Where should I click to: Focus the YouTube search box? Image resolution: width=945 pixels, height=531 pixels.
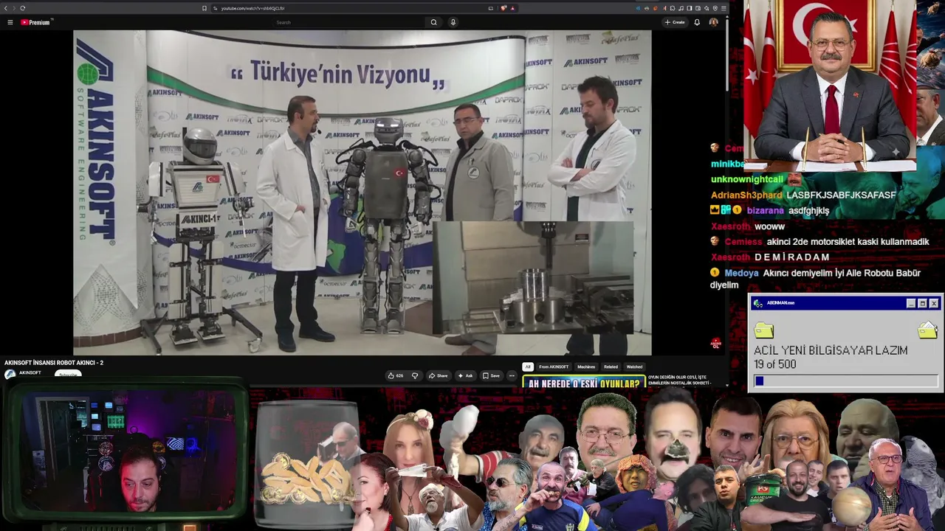click(x=348, y=22)
